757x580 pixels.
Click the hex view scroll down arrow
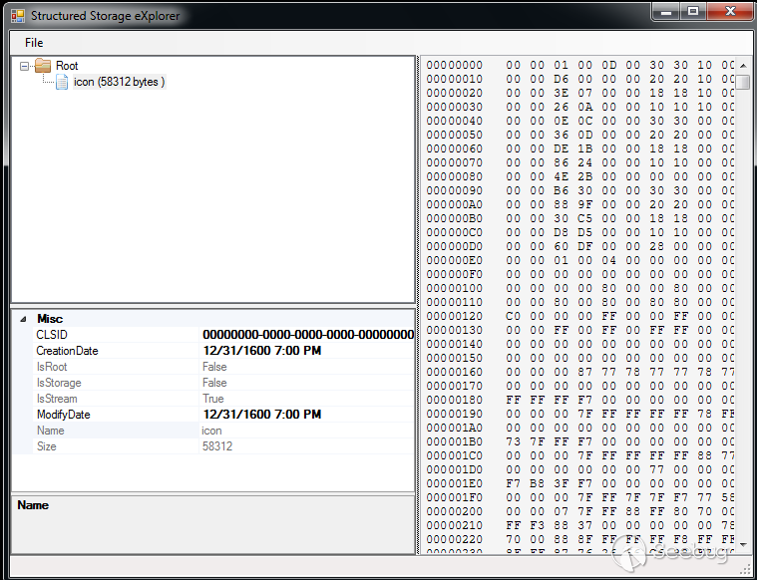click(x=742, y=544)
